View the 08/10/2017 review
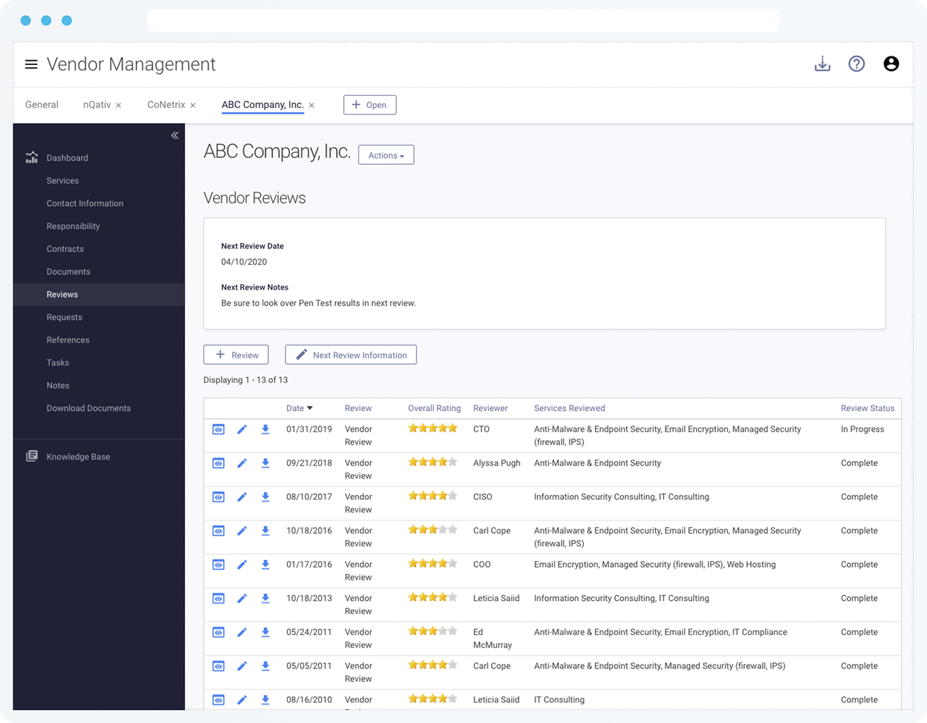 pos(219,497)
